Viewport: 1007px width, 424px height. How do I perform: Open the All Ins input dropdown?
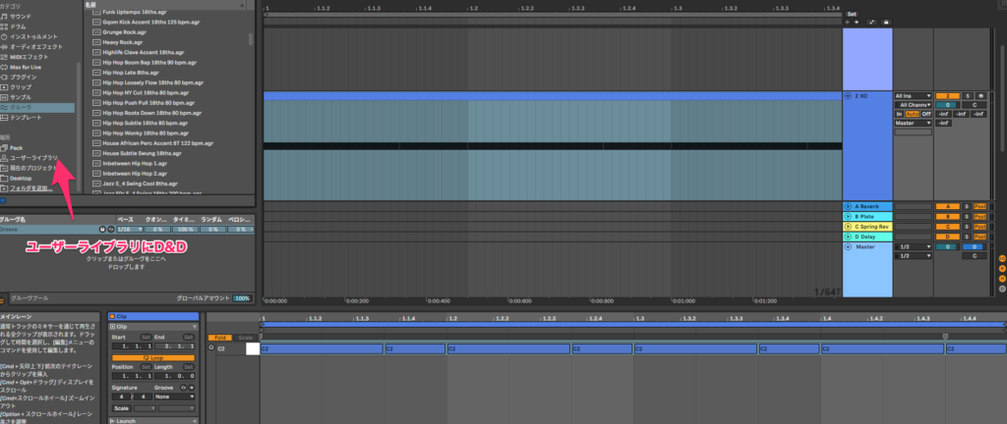913,95
